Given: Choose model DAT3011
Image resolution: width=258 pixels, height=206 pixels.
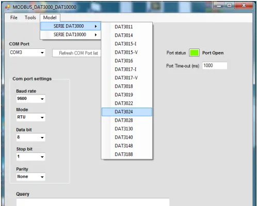Looking at the screenshot, I should click(127, 27).
